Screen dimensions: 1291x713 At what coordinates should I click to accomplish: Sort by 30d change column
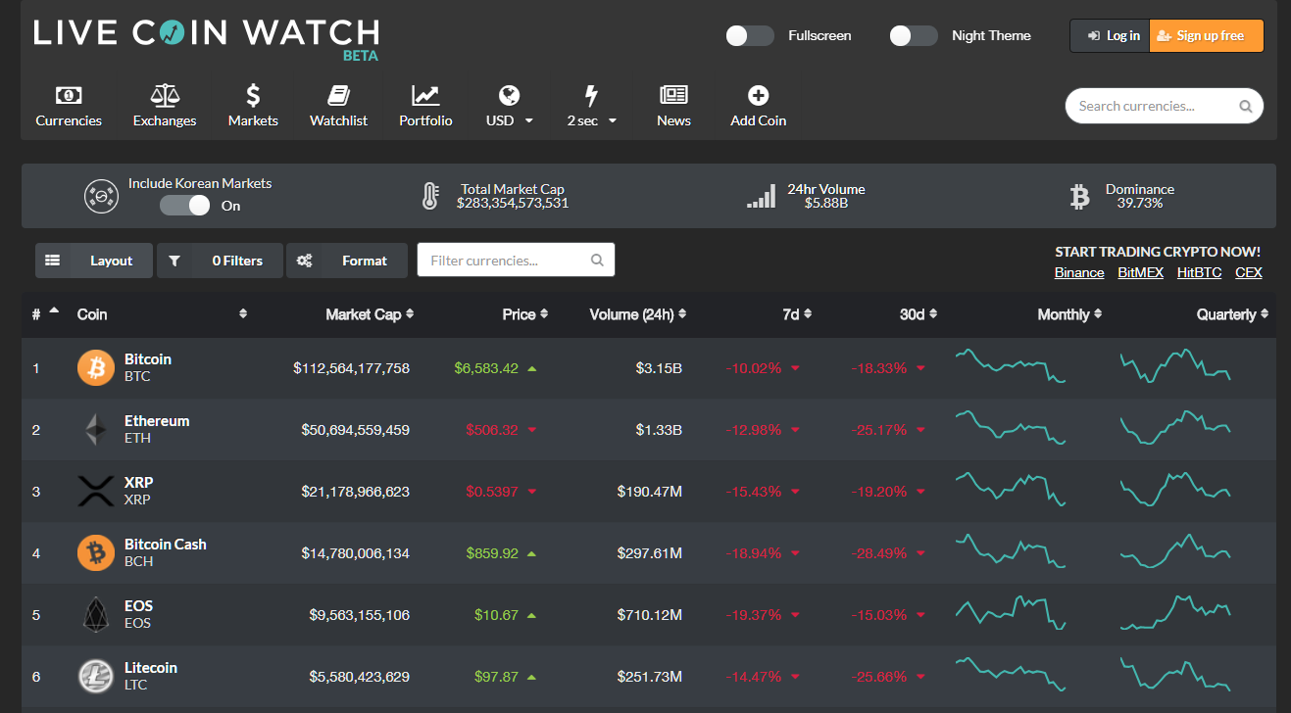[919, 314]
